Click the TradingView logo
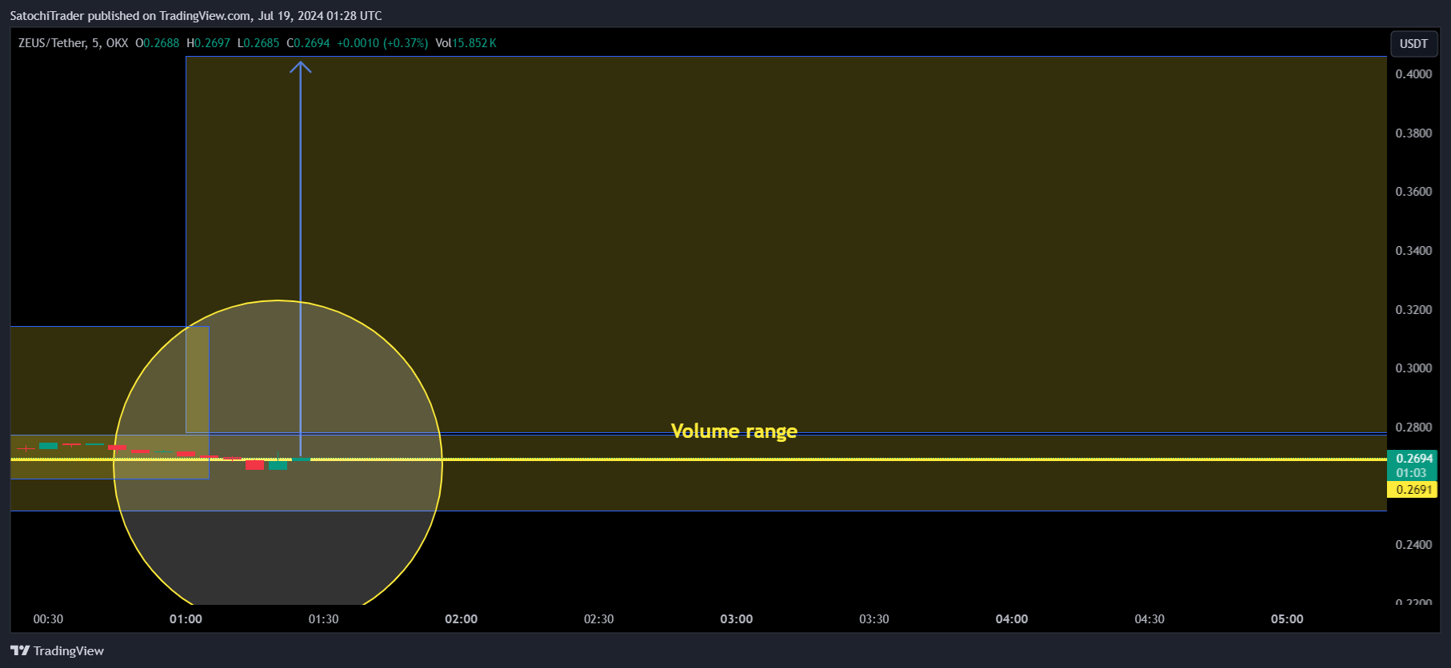The height and width of the screenshot is (668, 1451). (57, 650)
